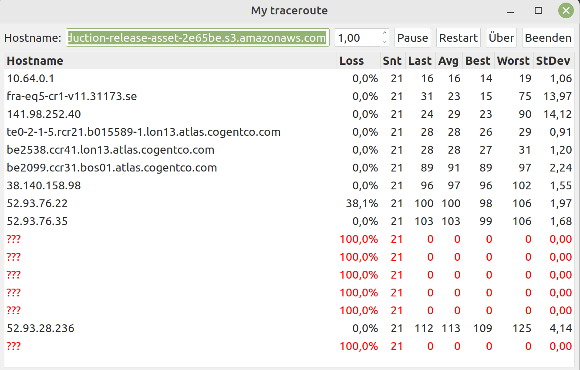Sort by the Loss column header

coord(351,61)
